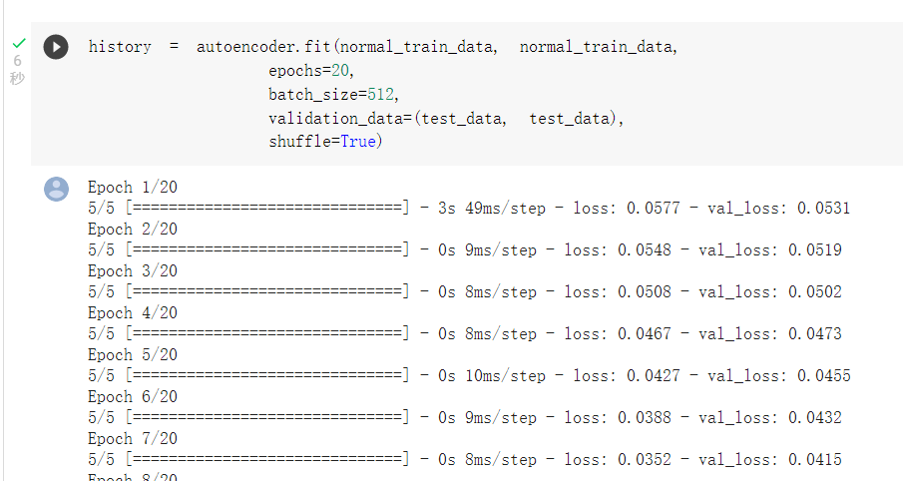
Task: Click the first normal_train_data argument
Action: [419, 47]
